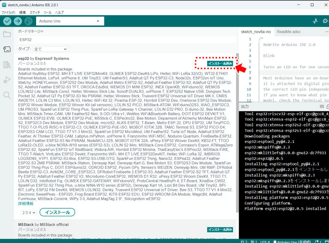Click the Upload arrow button
The image size is (329, 243).
pyautogui.click(x=18, y=21)
